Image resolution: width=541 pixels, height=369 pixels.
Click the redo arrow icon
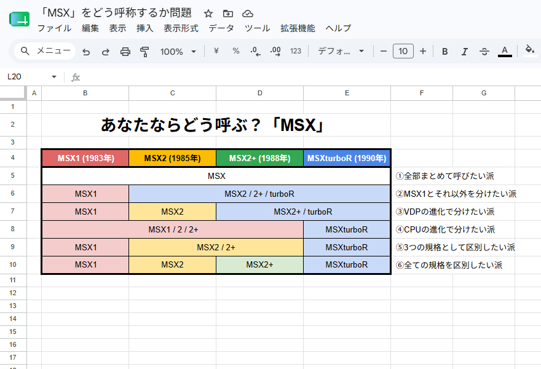(106, 52)
